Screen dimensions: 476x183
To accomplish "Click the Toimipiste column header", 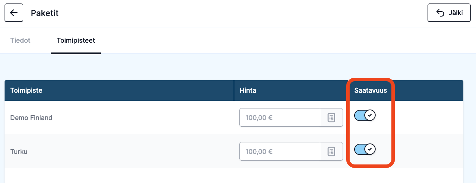I will click(26, 91).
